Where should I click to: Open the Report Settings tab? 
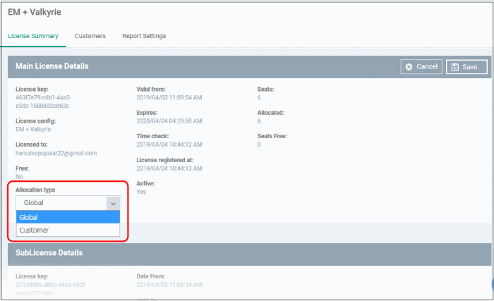(144, 36)
